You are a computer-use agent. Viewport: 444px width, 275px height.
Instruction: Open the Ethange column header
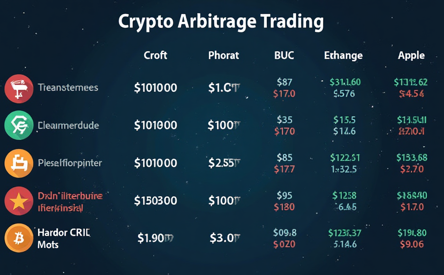pos(343,55)
